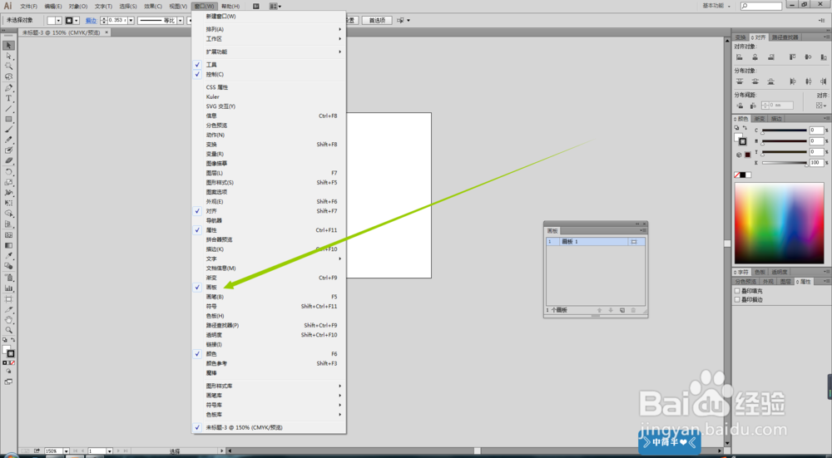This screenshot has height=458, width=832.
Task: Select the Selection tool (black arrow)
Action: [8, 46]
